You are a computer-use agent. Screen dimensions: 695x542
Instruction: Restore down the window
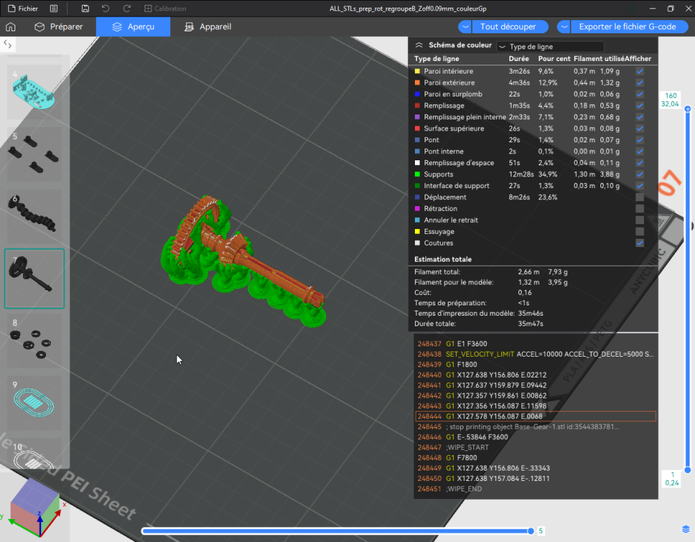(x=671, y=8)
